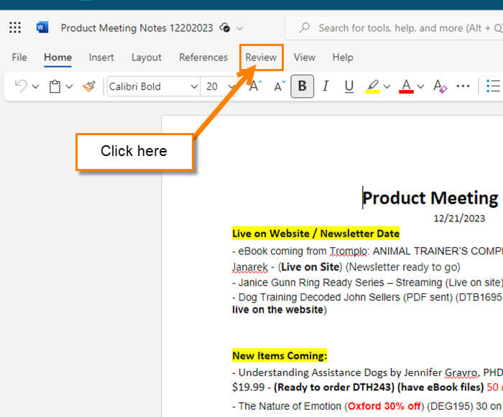
Task: Click the Product Meeting heading text
Action: click(431, 198)
